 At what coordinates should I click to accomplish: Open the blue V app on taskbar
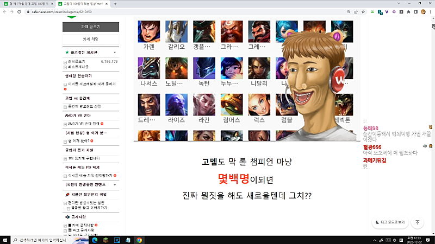click(117, 240)
